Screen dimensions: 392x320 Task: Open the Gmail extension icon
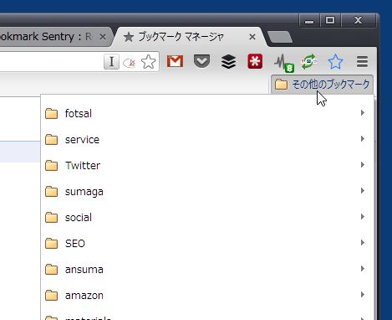(x=175, y=61)
